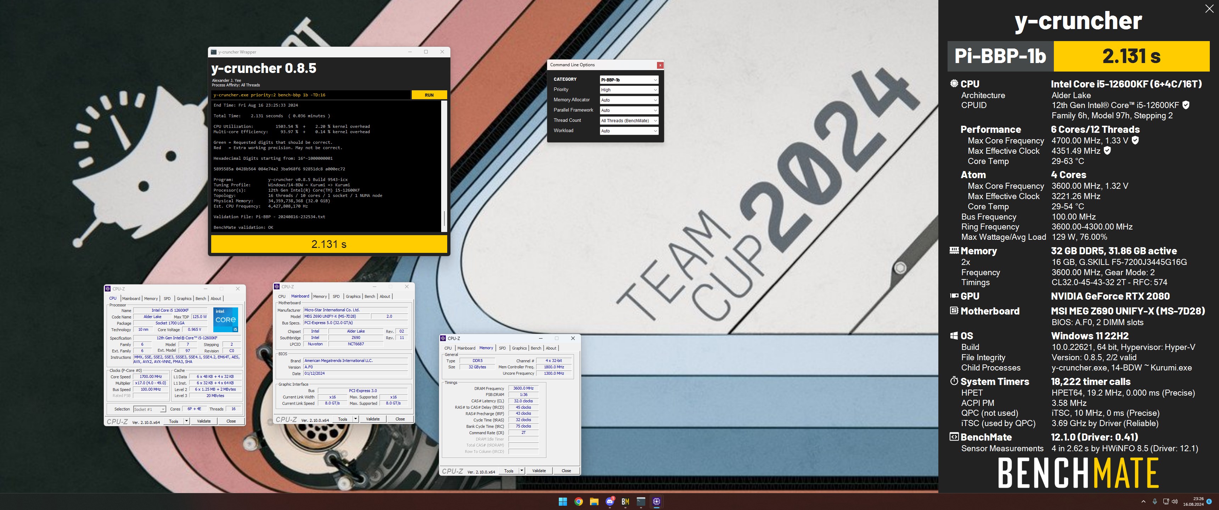1219x510 pixels.
Task: Open Discord from the taskbar
Action: (x=609, y=501)
